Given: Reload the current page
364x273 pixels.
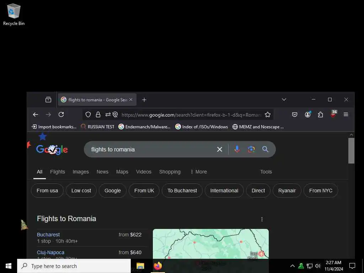Looking at the screenshot, I should [x=61, y=114].
